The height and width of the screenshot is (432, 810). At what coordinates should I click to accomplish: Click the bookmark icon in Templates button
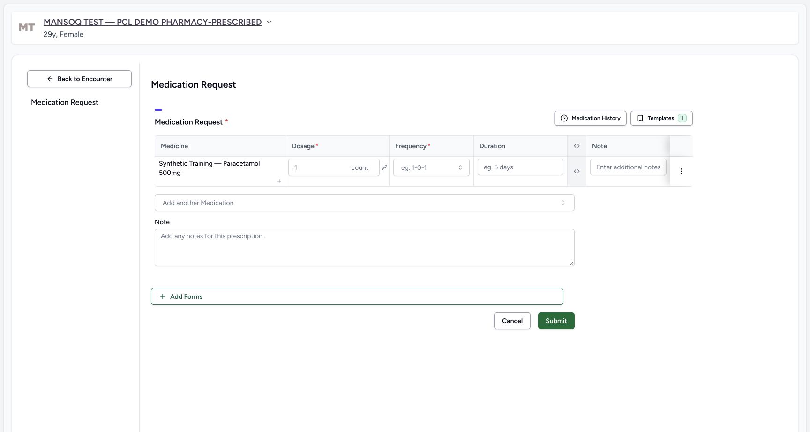click(x=640, y=118)
